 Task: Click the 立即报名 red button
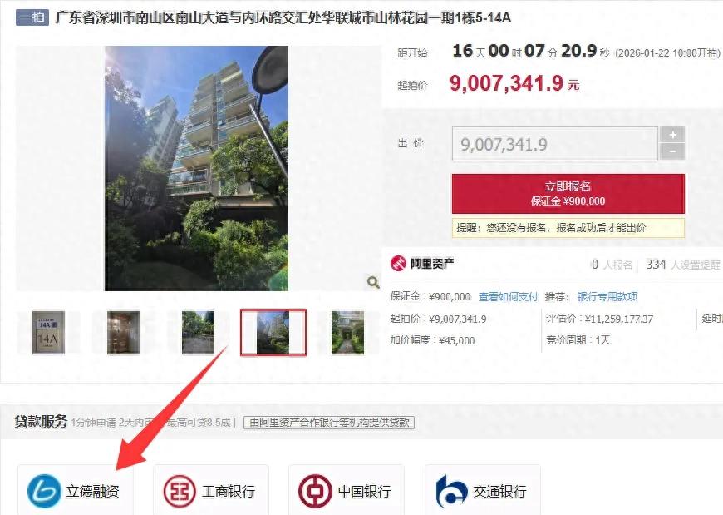pos(568,193)
